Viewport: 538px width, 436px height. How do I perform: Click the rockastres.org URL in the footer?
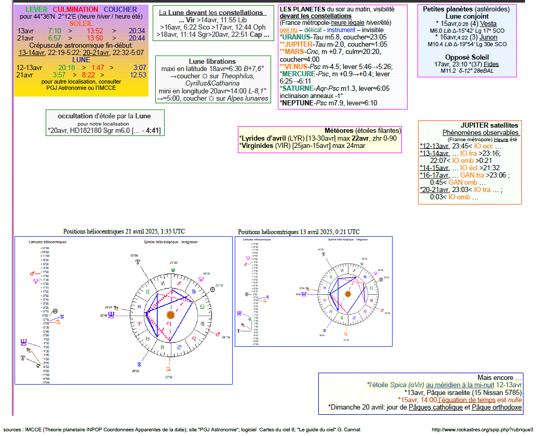482,429
